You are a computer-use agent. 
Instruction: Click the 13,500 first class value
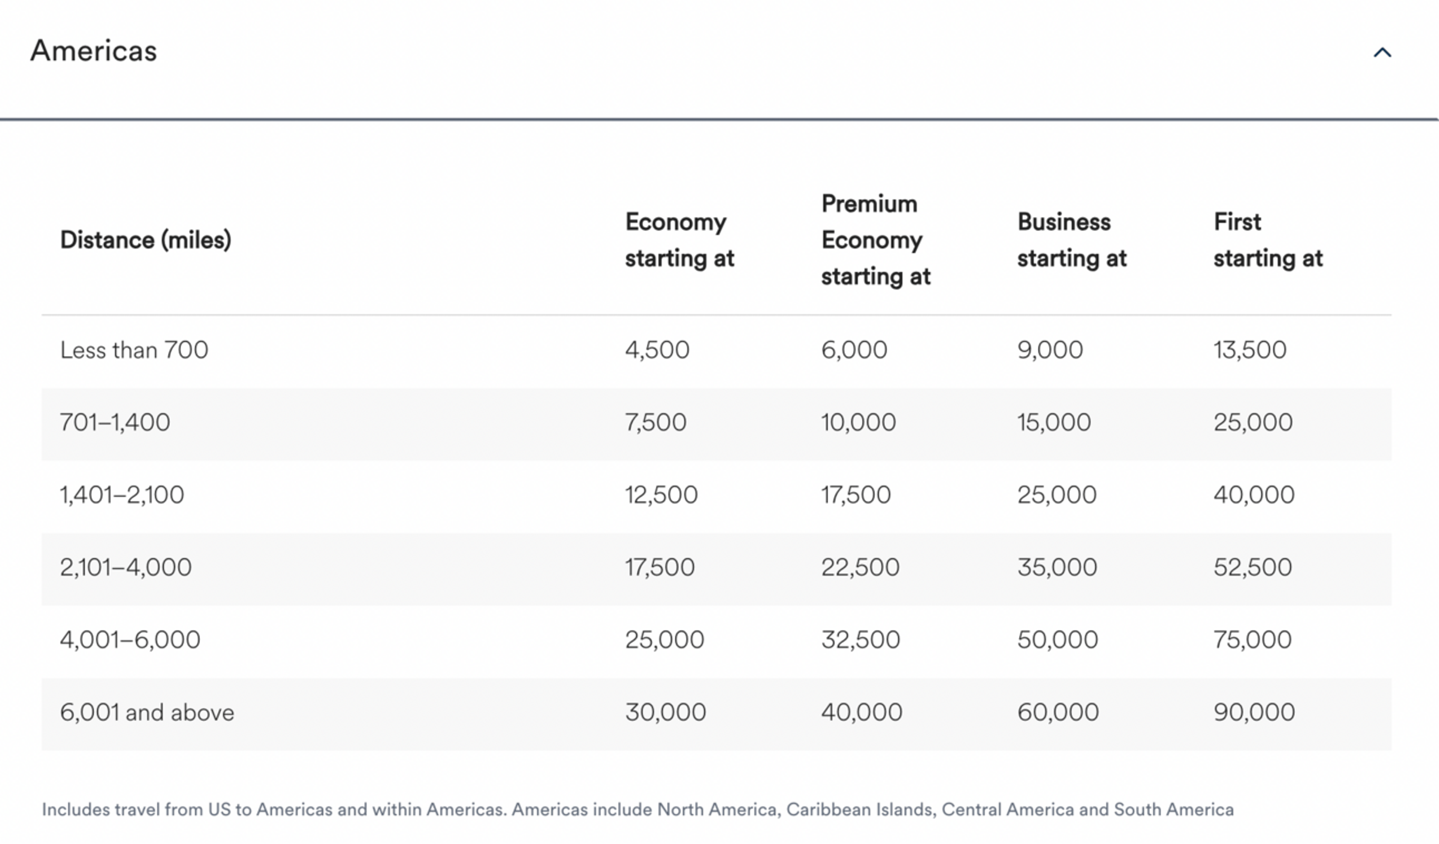(1250, 350)
